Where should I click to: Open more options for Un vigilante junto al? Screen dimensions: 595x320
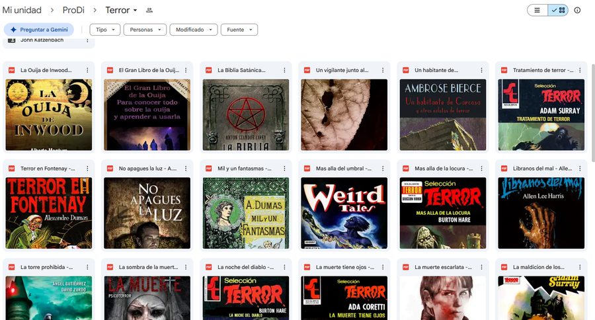[x=383, y=70]
